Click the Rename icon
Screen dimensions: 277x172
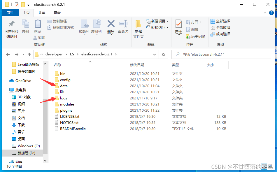click(123, 24)
